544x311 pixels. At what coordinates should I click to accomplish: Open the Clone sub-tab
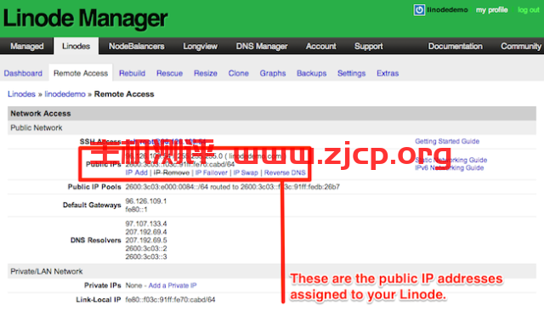pyautogui.click(x=238, y=73)
